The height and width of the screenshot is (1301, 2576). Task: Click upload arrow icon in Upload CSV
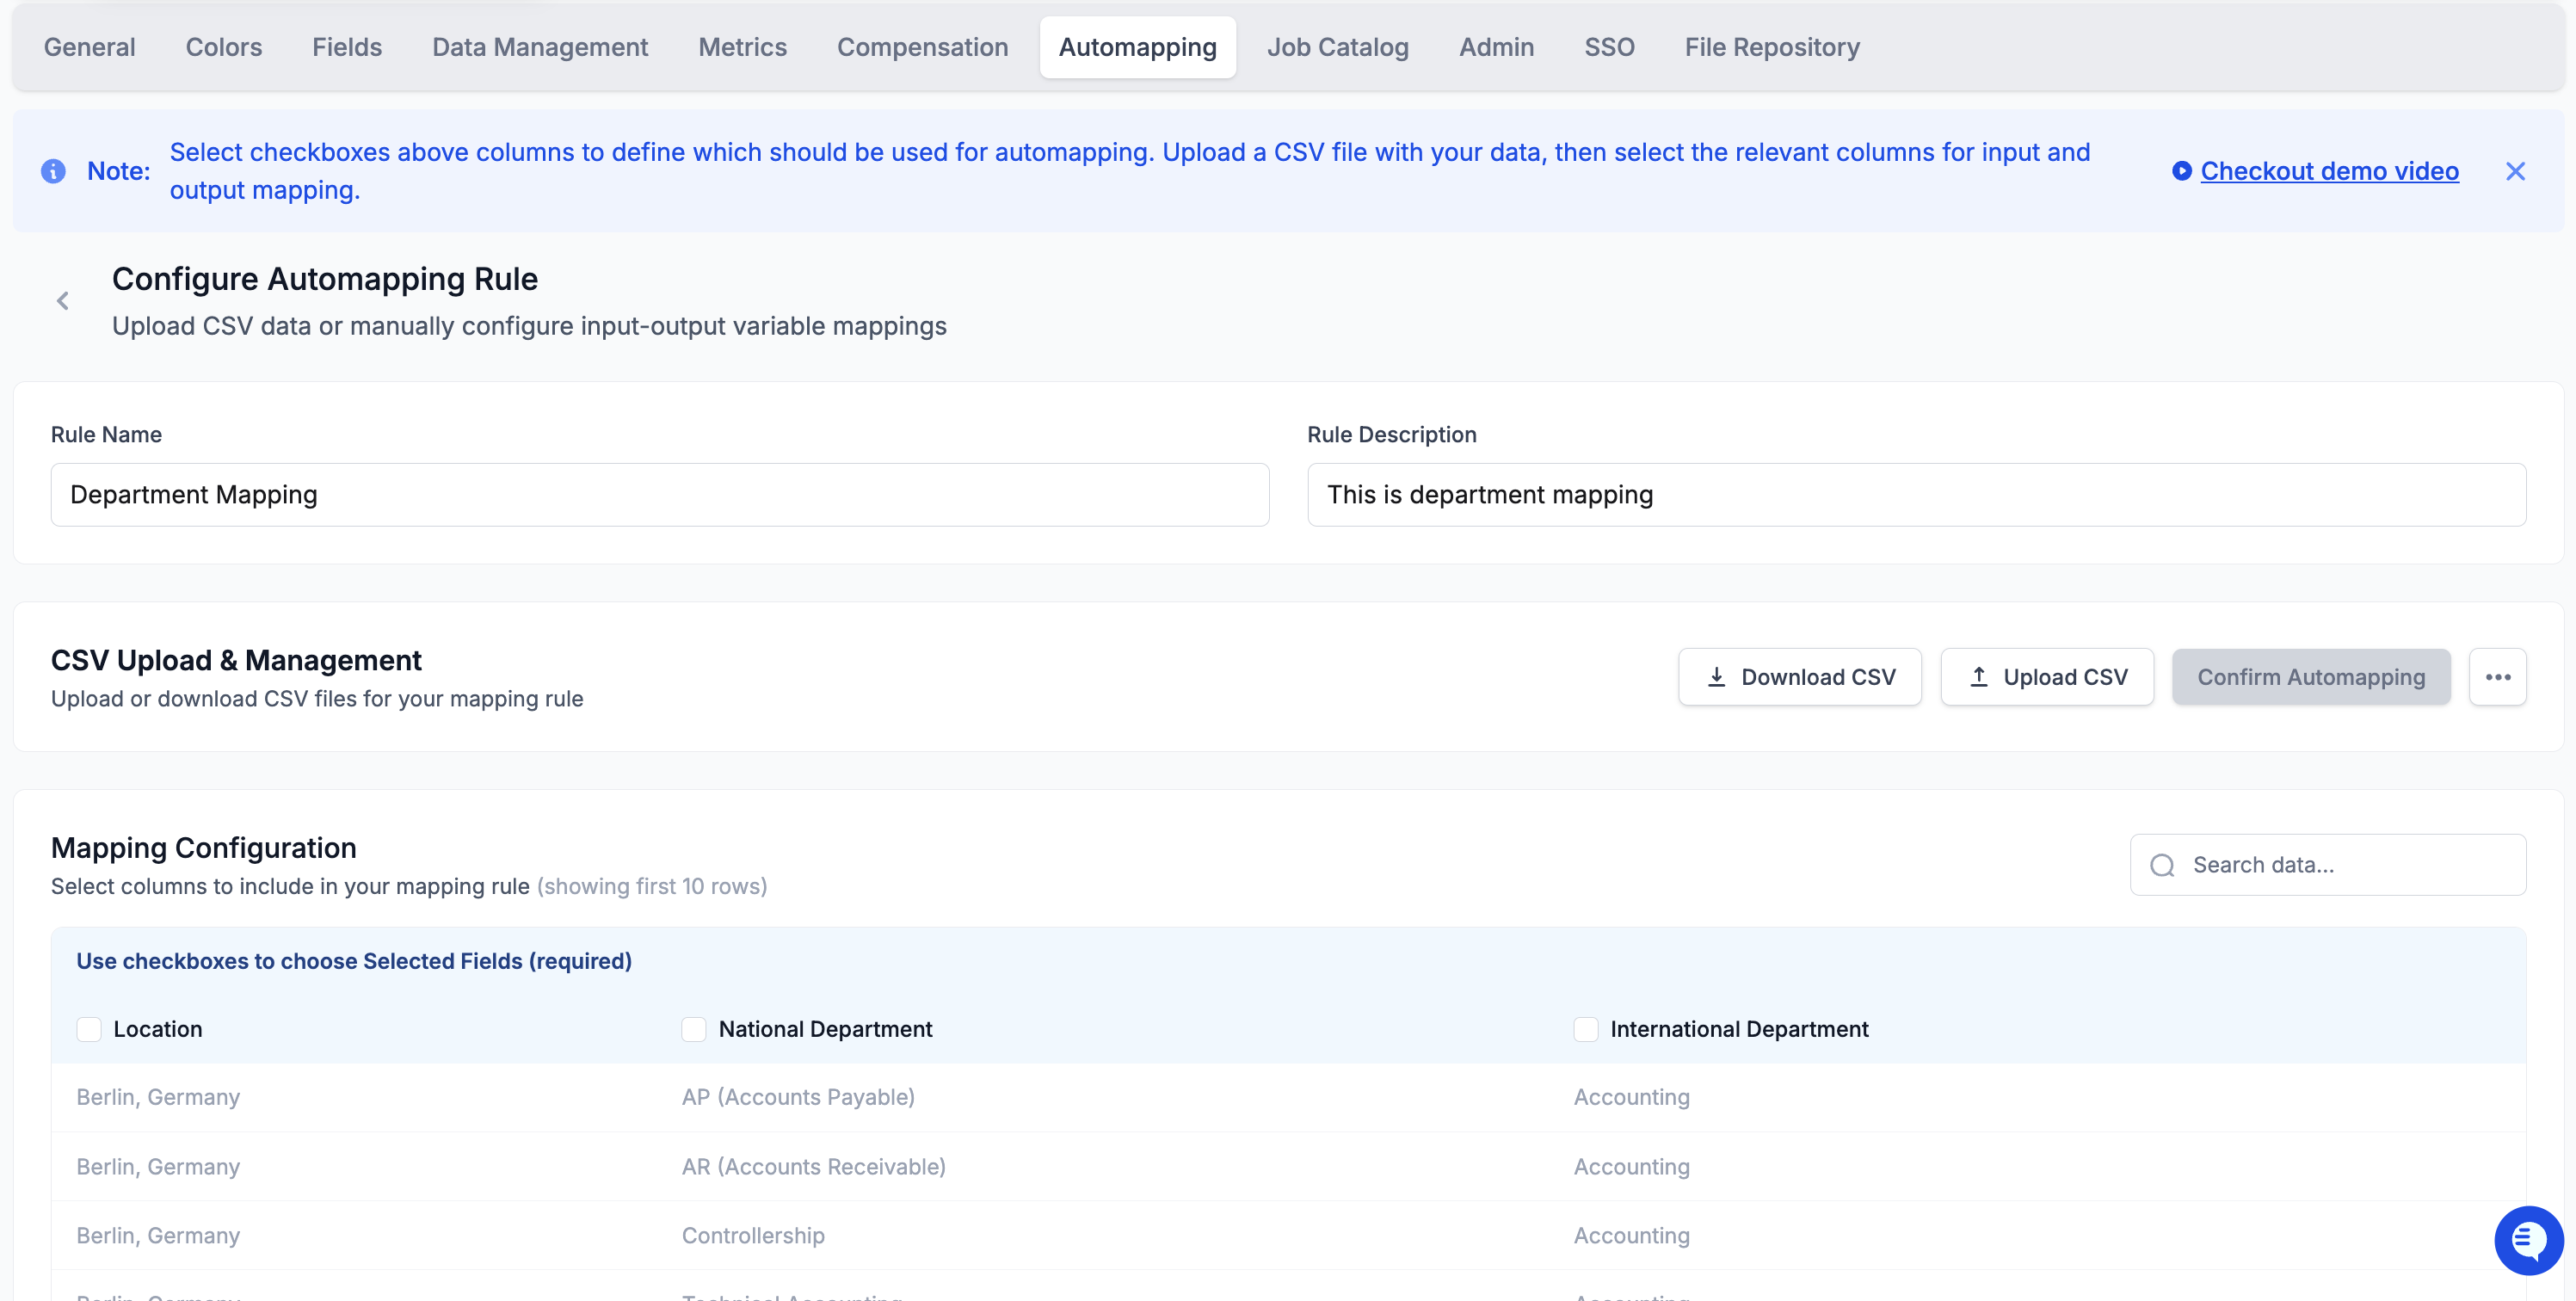click(x=1978, y=677)
